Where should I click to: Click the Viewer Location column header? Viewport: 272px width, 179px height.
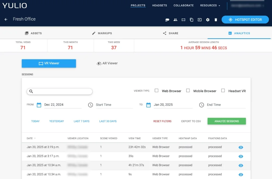78,138
